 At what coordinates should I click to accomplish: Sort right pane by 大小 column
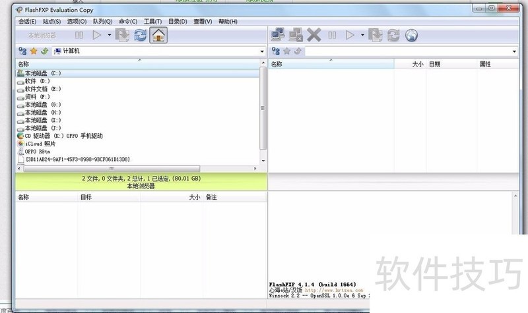coord(410,64)
